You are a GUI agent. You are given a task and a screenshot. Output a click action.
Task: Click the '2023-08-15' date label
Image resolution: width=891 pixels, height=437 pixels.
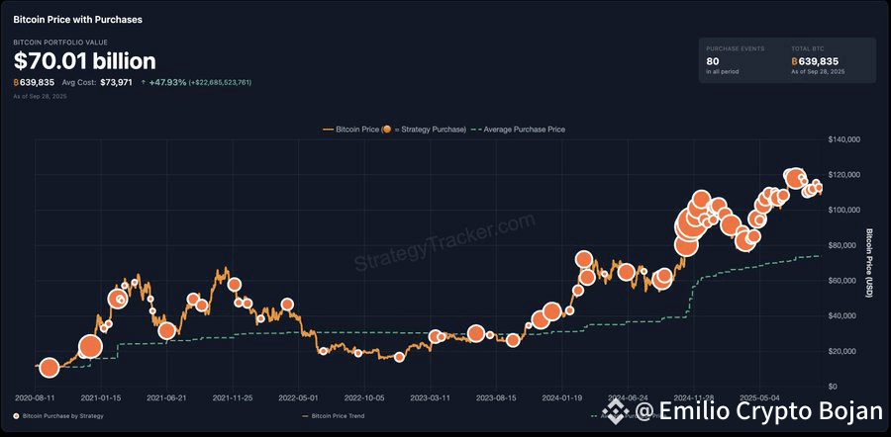(496, 397)
